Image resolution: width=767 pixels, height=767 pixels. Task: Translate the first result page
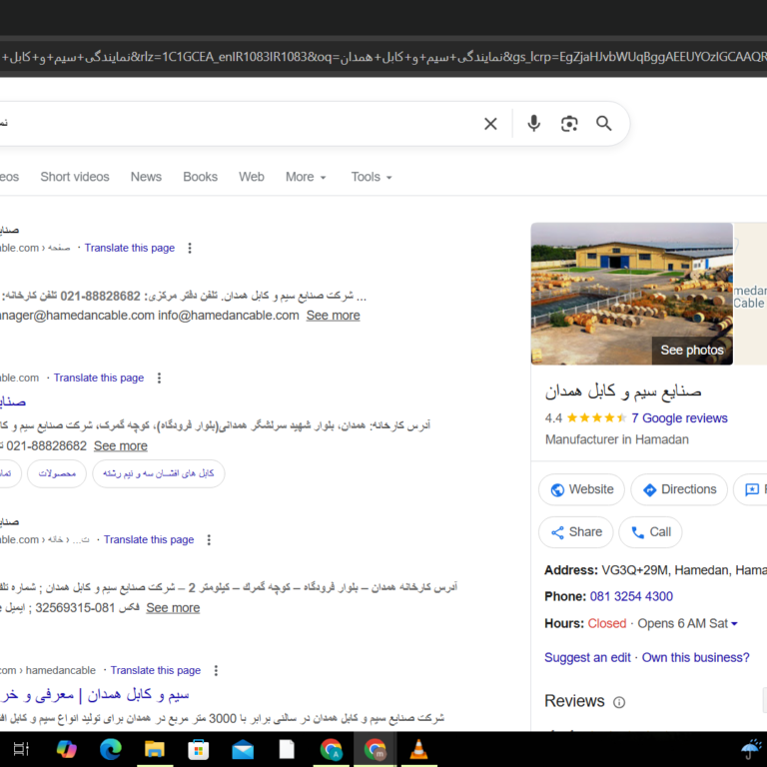pyautogui.click(x=129, y=248)
